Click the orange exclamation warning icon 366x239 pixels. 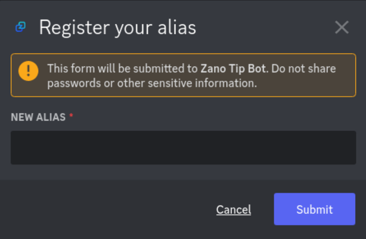point(28,71)
